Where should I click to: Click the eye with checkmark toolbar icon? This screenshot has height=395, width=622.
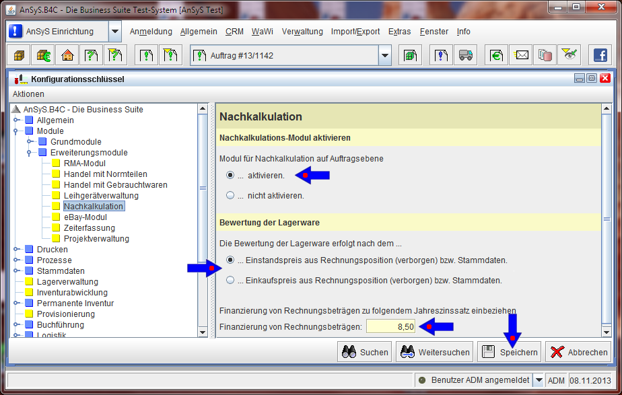[570, 55]
